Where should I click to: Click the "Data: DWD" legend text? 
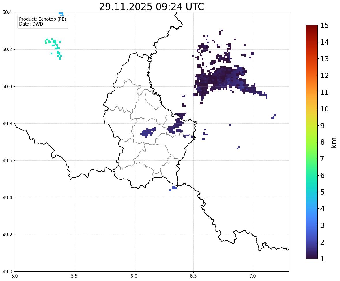31,24
